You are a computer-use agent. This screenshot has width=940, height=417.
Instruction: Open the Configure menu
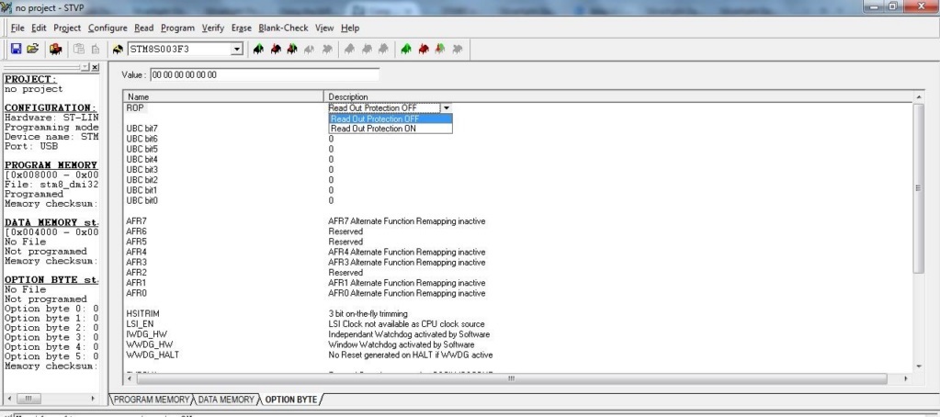coord(108,28)
